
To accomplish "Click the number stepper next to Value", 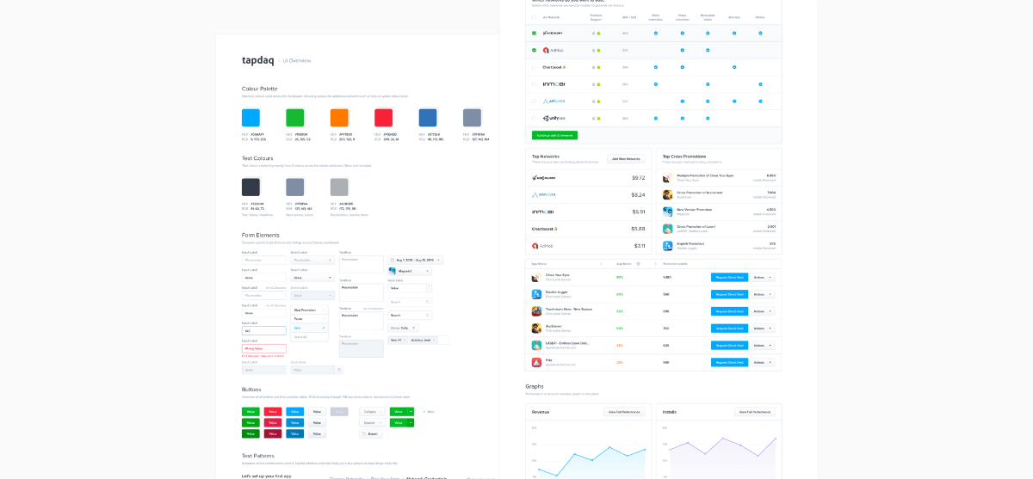I will (x=430, y=288).
